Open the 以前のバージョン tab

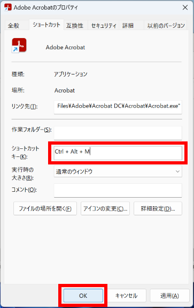coord(166,26)
